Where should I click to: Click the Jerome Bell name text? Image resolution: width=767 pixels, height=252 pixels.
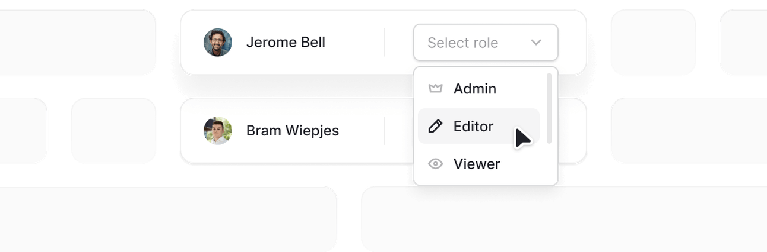coord(286,43)
